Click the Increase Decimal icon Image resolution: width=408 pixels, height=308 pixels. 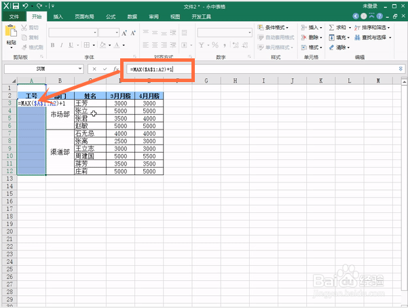click(x=236, y=45)
